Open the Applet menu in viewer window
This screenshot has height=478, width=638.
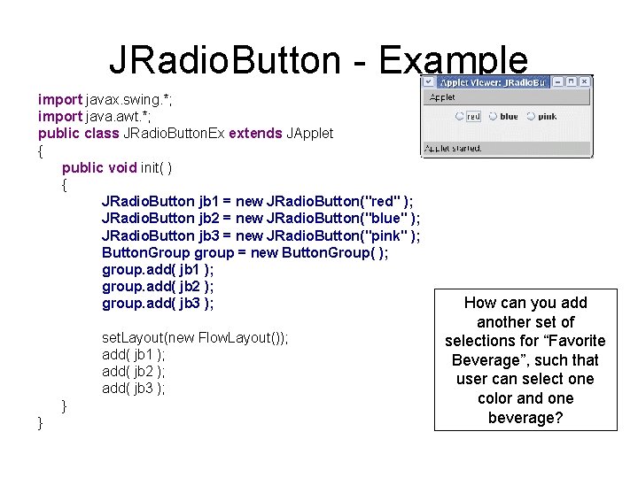(442, 97)
